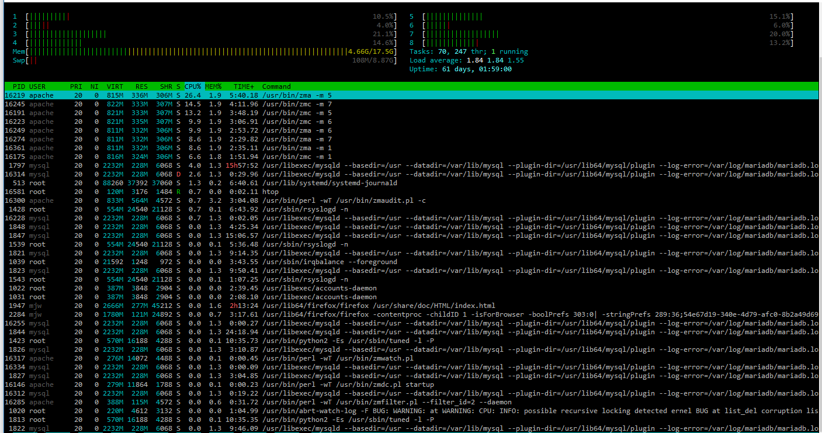Sort by the USER column header
This screenshot has height=433, width=822.
[37, 86]
